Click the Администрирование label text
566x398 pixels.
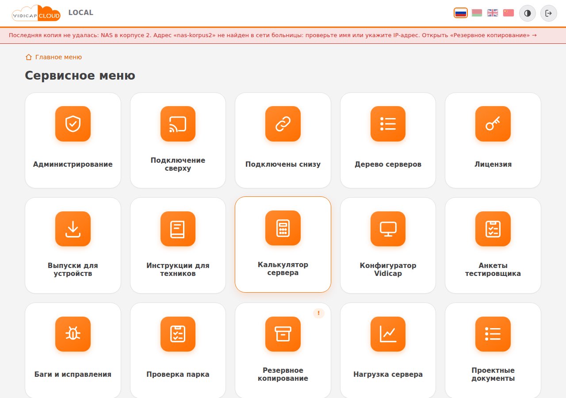(x=73, y=164)
